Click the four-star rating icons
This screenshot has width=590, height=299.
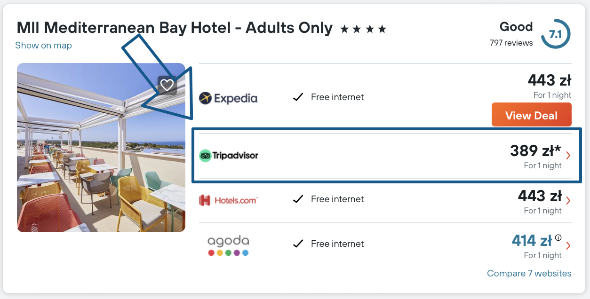[x=363, y=30]
